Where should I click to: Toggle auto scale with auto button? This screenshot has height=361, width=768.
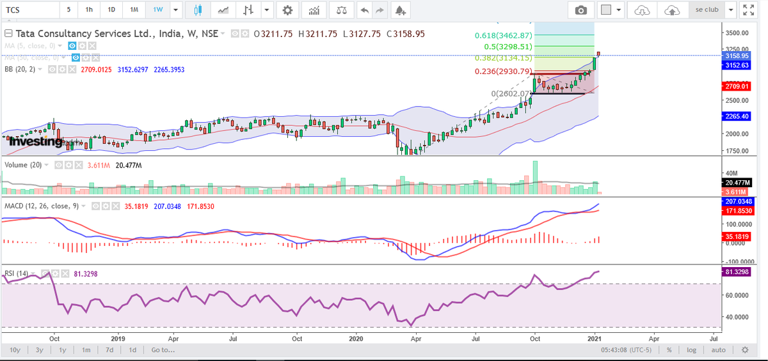(x=718, y=350)
